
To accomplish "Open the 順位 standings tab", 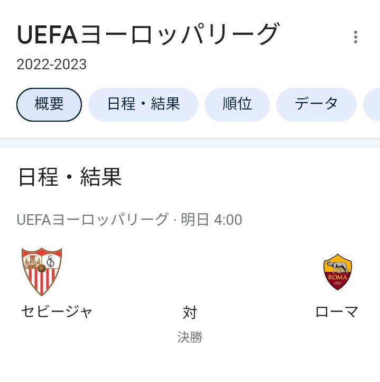I will (237, 105).
